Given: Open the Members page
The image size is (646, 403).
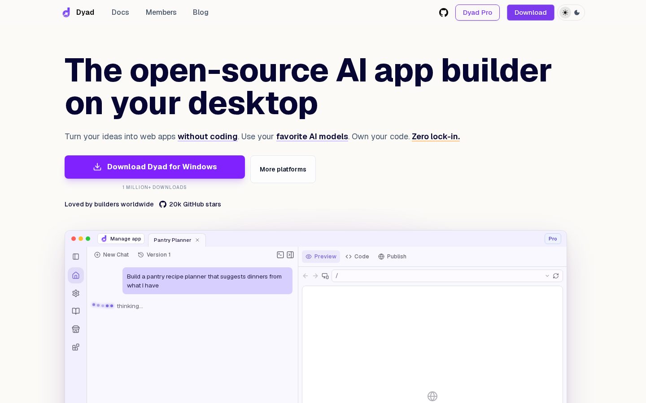Looking at the screenshot, I should click(x=161, y=13).
